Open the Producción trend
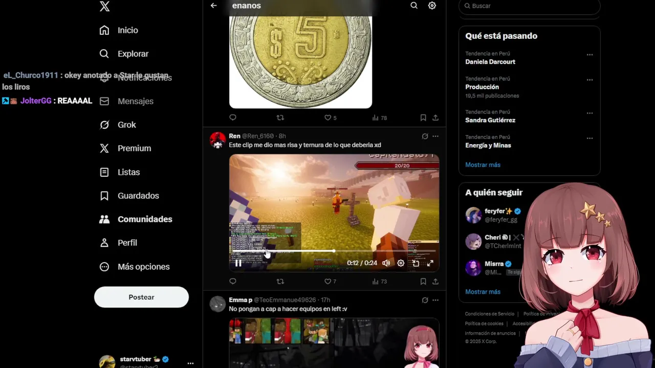655x368 pixels. coord(482,87)
